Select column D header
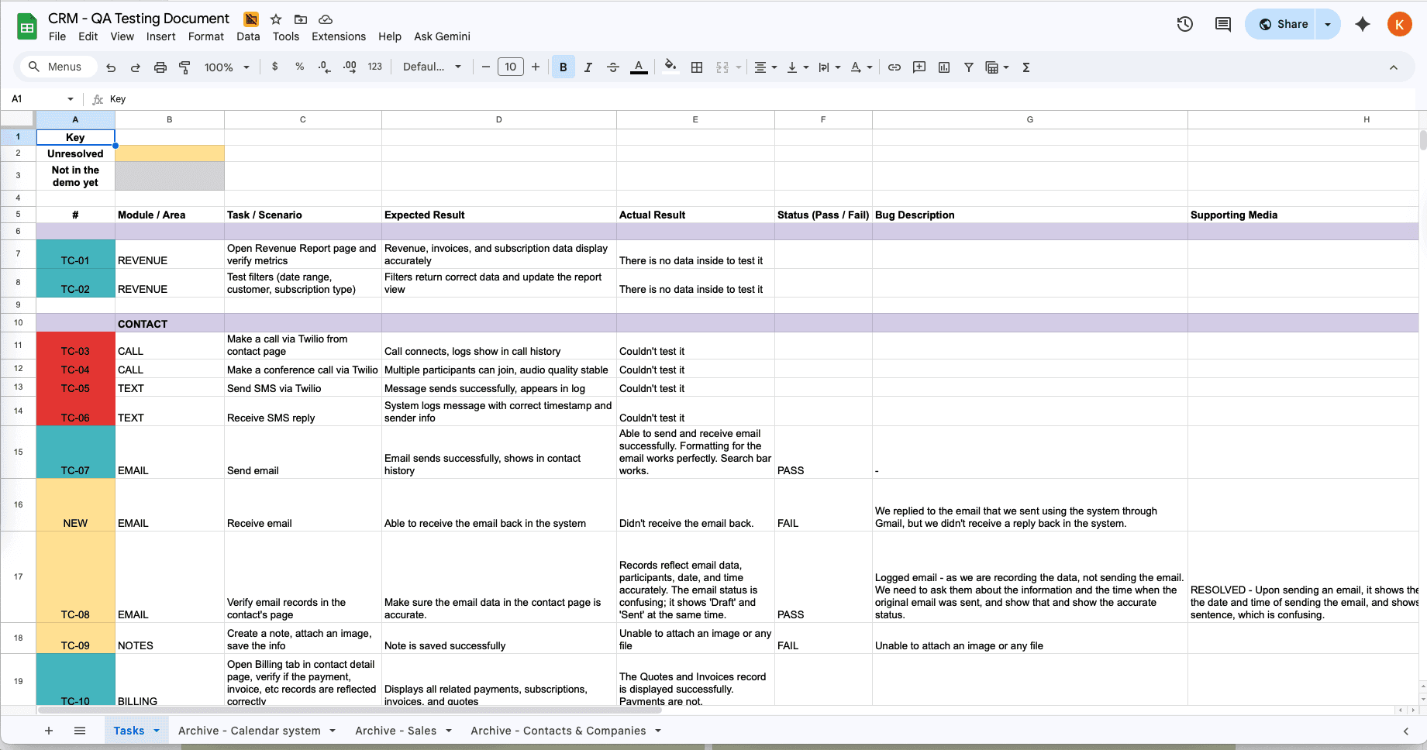The height and width of the screenshot is (750, 1427). 499,119
